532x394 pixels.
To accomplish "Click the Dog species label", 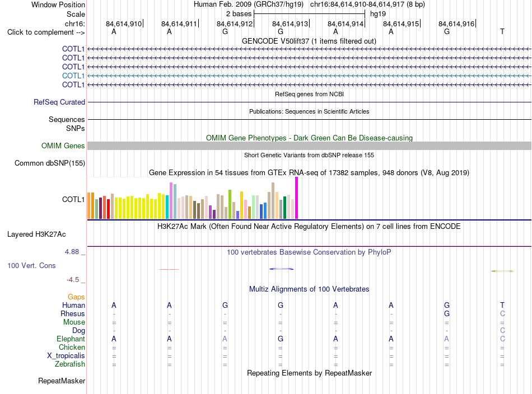I will (78, 331).
